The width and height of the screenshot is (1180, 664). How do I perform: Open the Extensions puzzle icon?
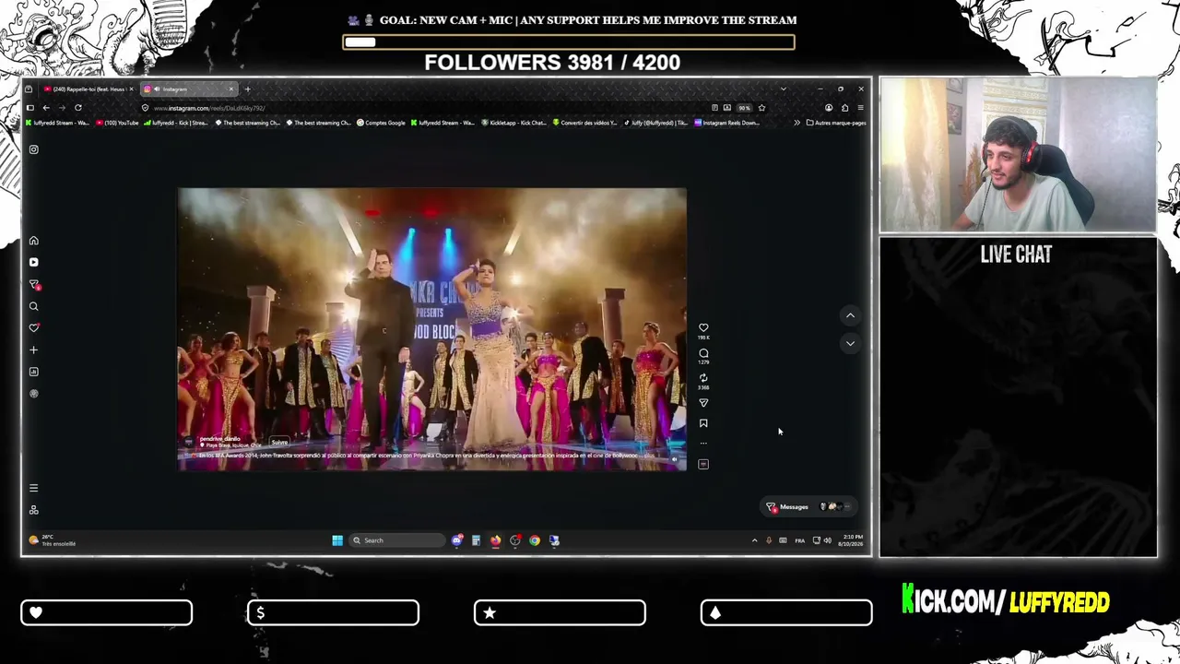(x=844, y=108)
